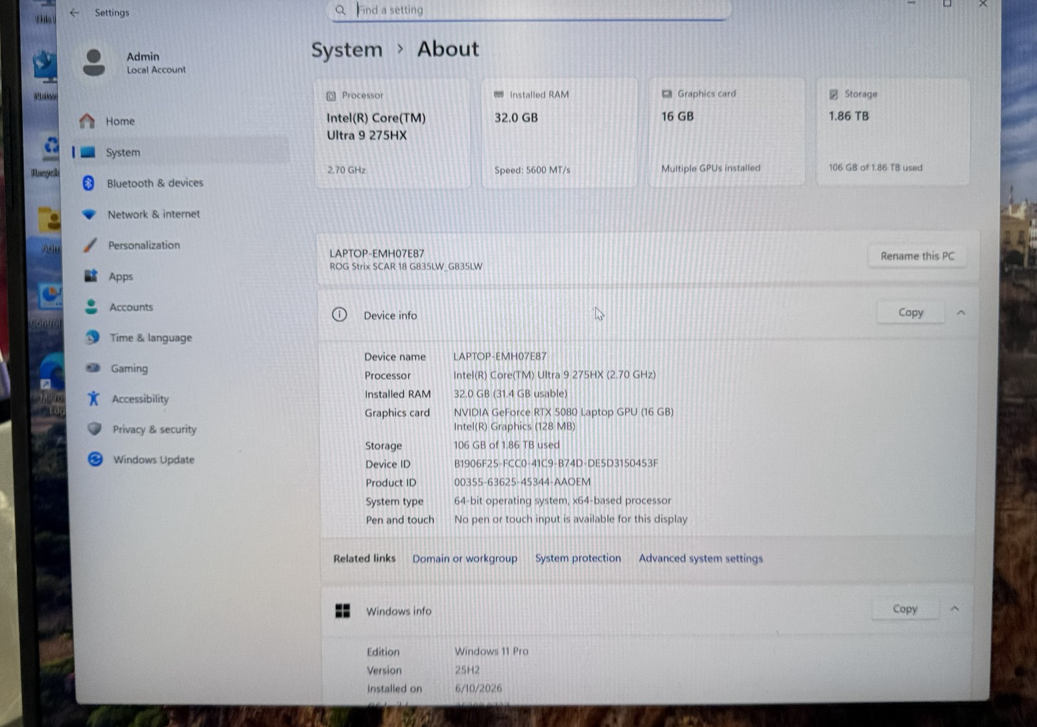Image resolution: width=1037 pixels, height=727 pixels.
Task: Open Privacy & security label
Action: tap(154, 429)
